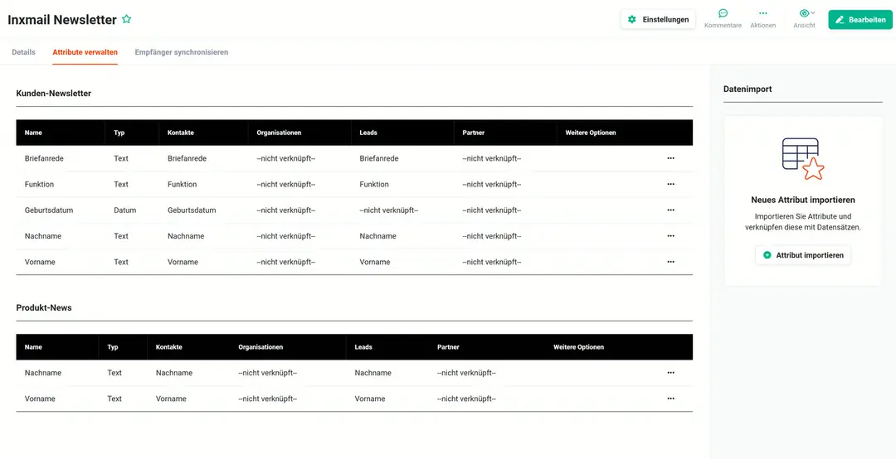Click the Datum type cell
The width and height of the screenshot is (896, 459).
coord(125,210)
